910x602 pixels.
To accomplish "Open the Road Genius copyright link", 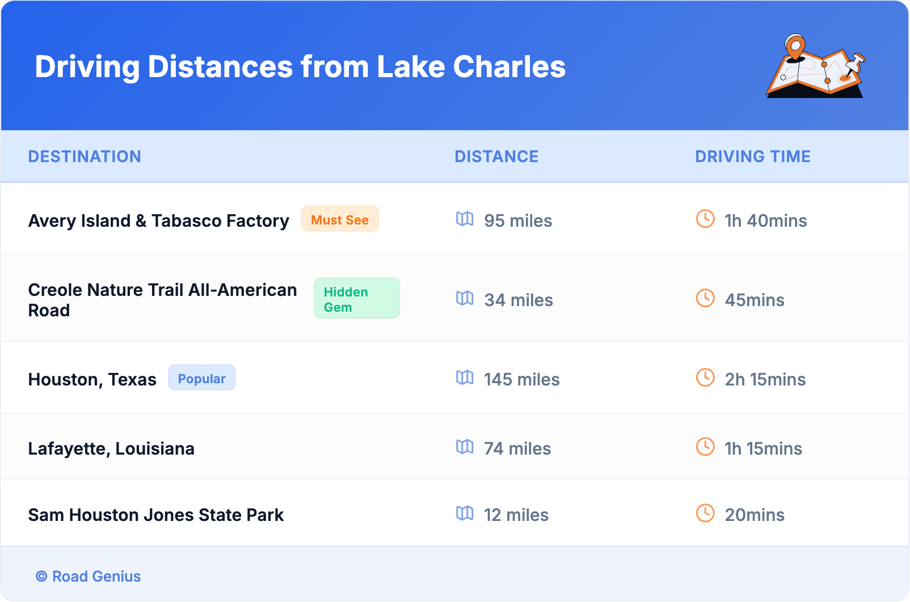I will (89, 576).
